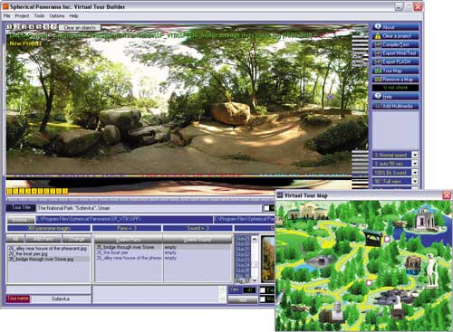Click the first yellow panorama marker below view

9,191
